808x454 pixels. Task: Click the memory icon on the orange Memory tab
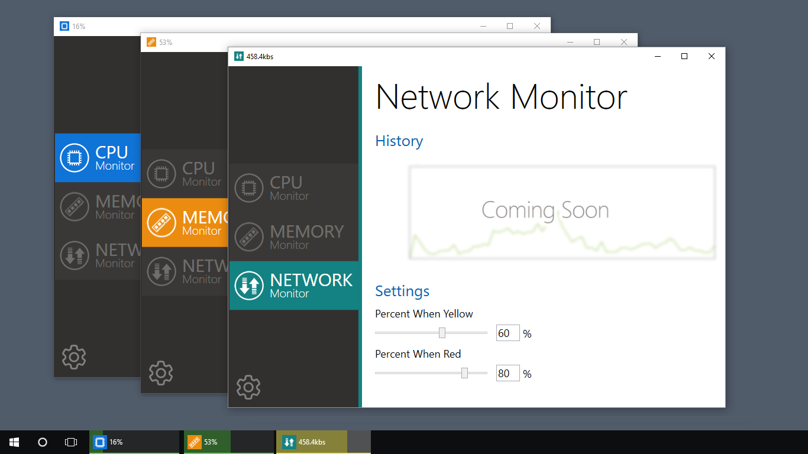pyautogui.click(x=161, y=223)
